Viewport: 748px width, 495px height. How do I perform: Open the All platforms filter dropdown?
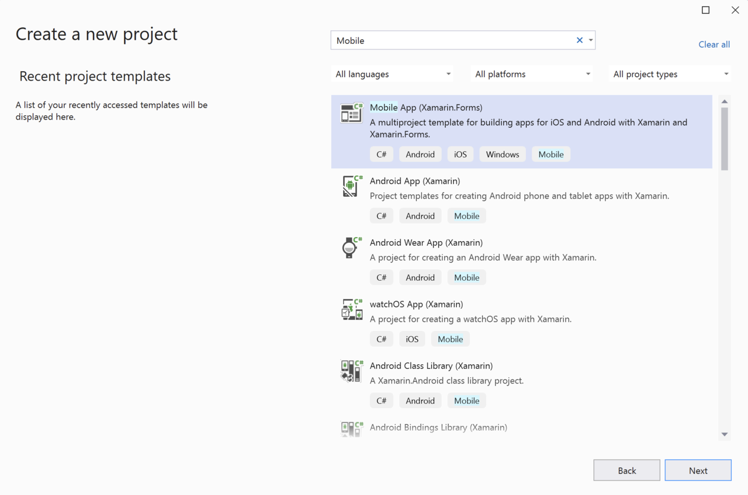[532, 74]
